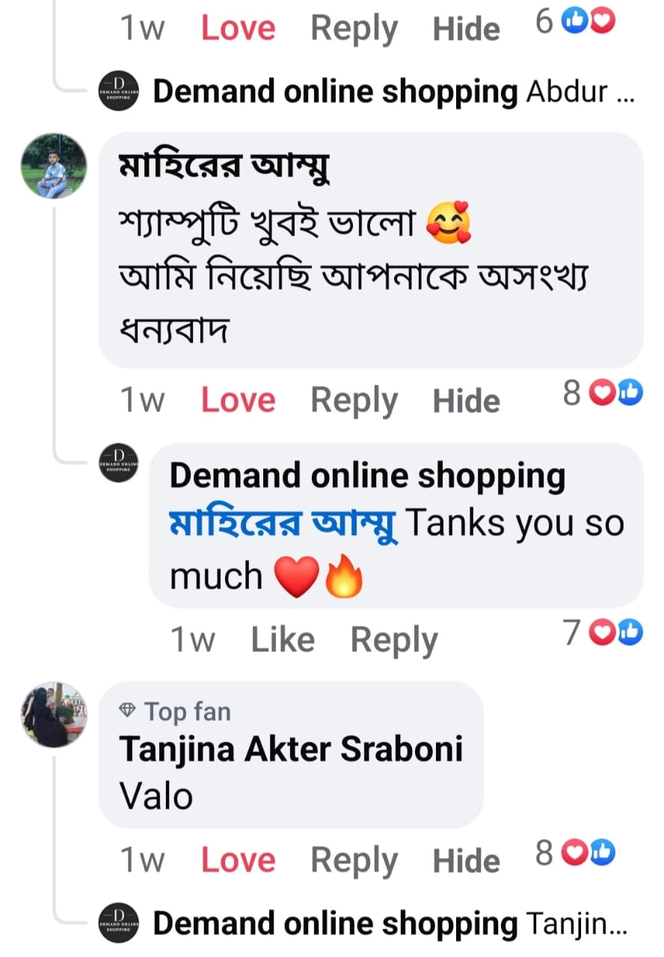Expand the collapsed reply mentioning Tanjin
Viewport: 664px width, 957px height.
(389, 924)
